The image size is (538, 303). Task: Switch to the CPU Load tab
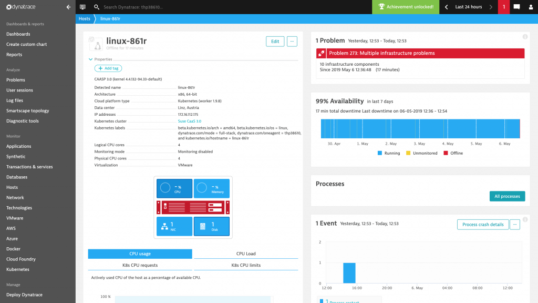(246, 254)
